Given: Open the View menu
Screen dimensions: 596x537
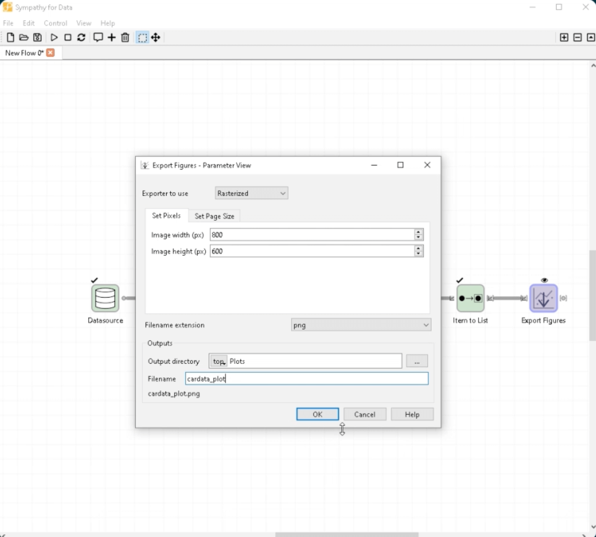Looking at the screenshot, I should pyautogui.click(x=84, y=23).
